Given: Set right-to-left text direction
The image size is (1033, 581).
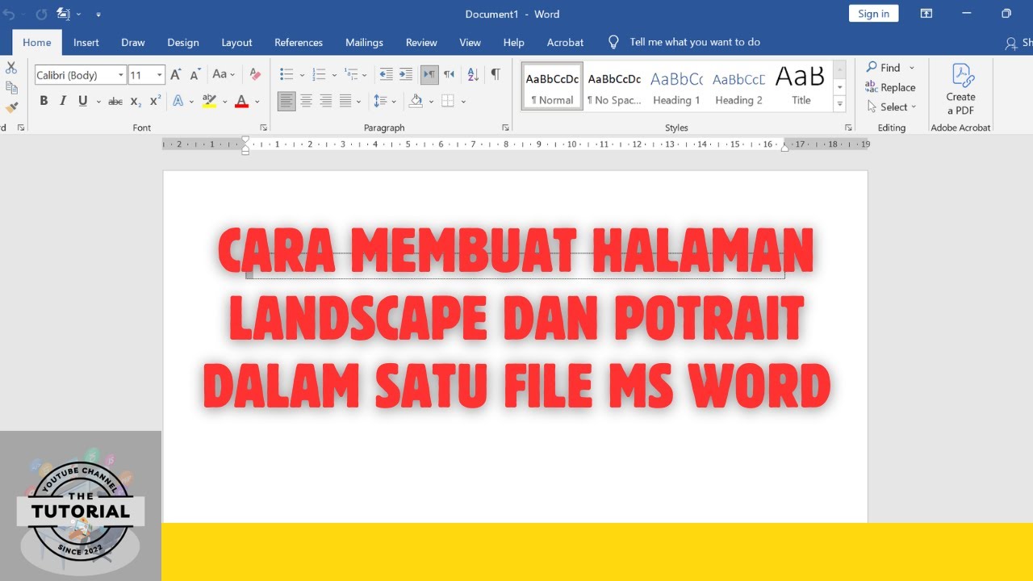Looking at the screenshot, I should [449, 75].
